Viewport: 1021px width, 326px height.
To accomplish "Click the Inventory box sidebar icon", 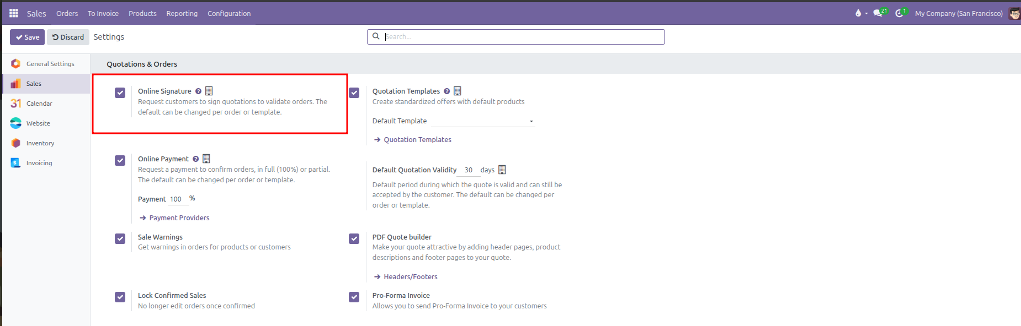I will point(16,143).
